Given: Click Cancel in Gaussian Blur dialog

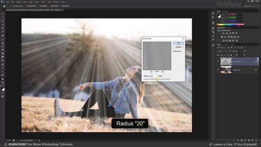Looking at the screenshot, I should (x=179, y=47).
